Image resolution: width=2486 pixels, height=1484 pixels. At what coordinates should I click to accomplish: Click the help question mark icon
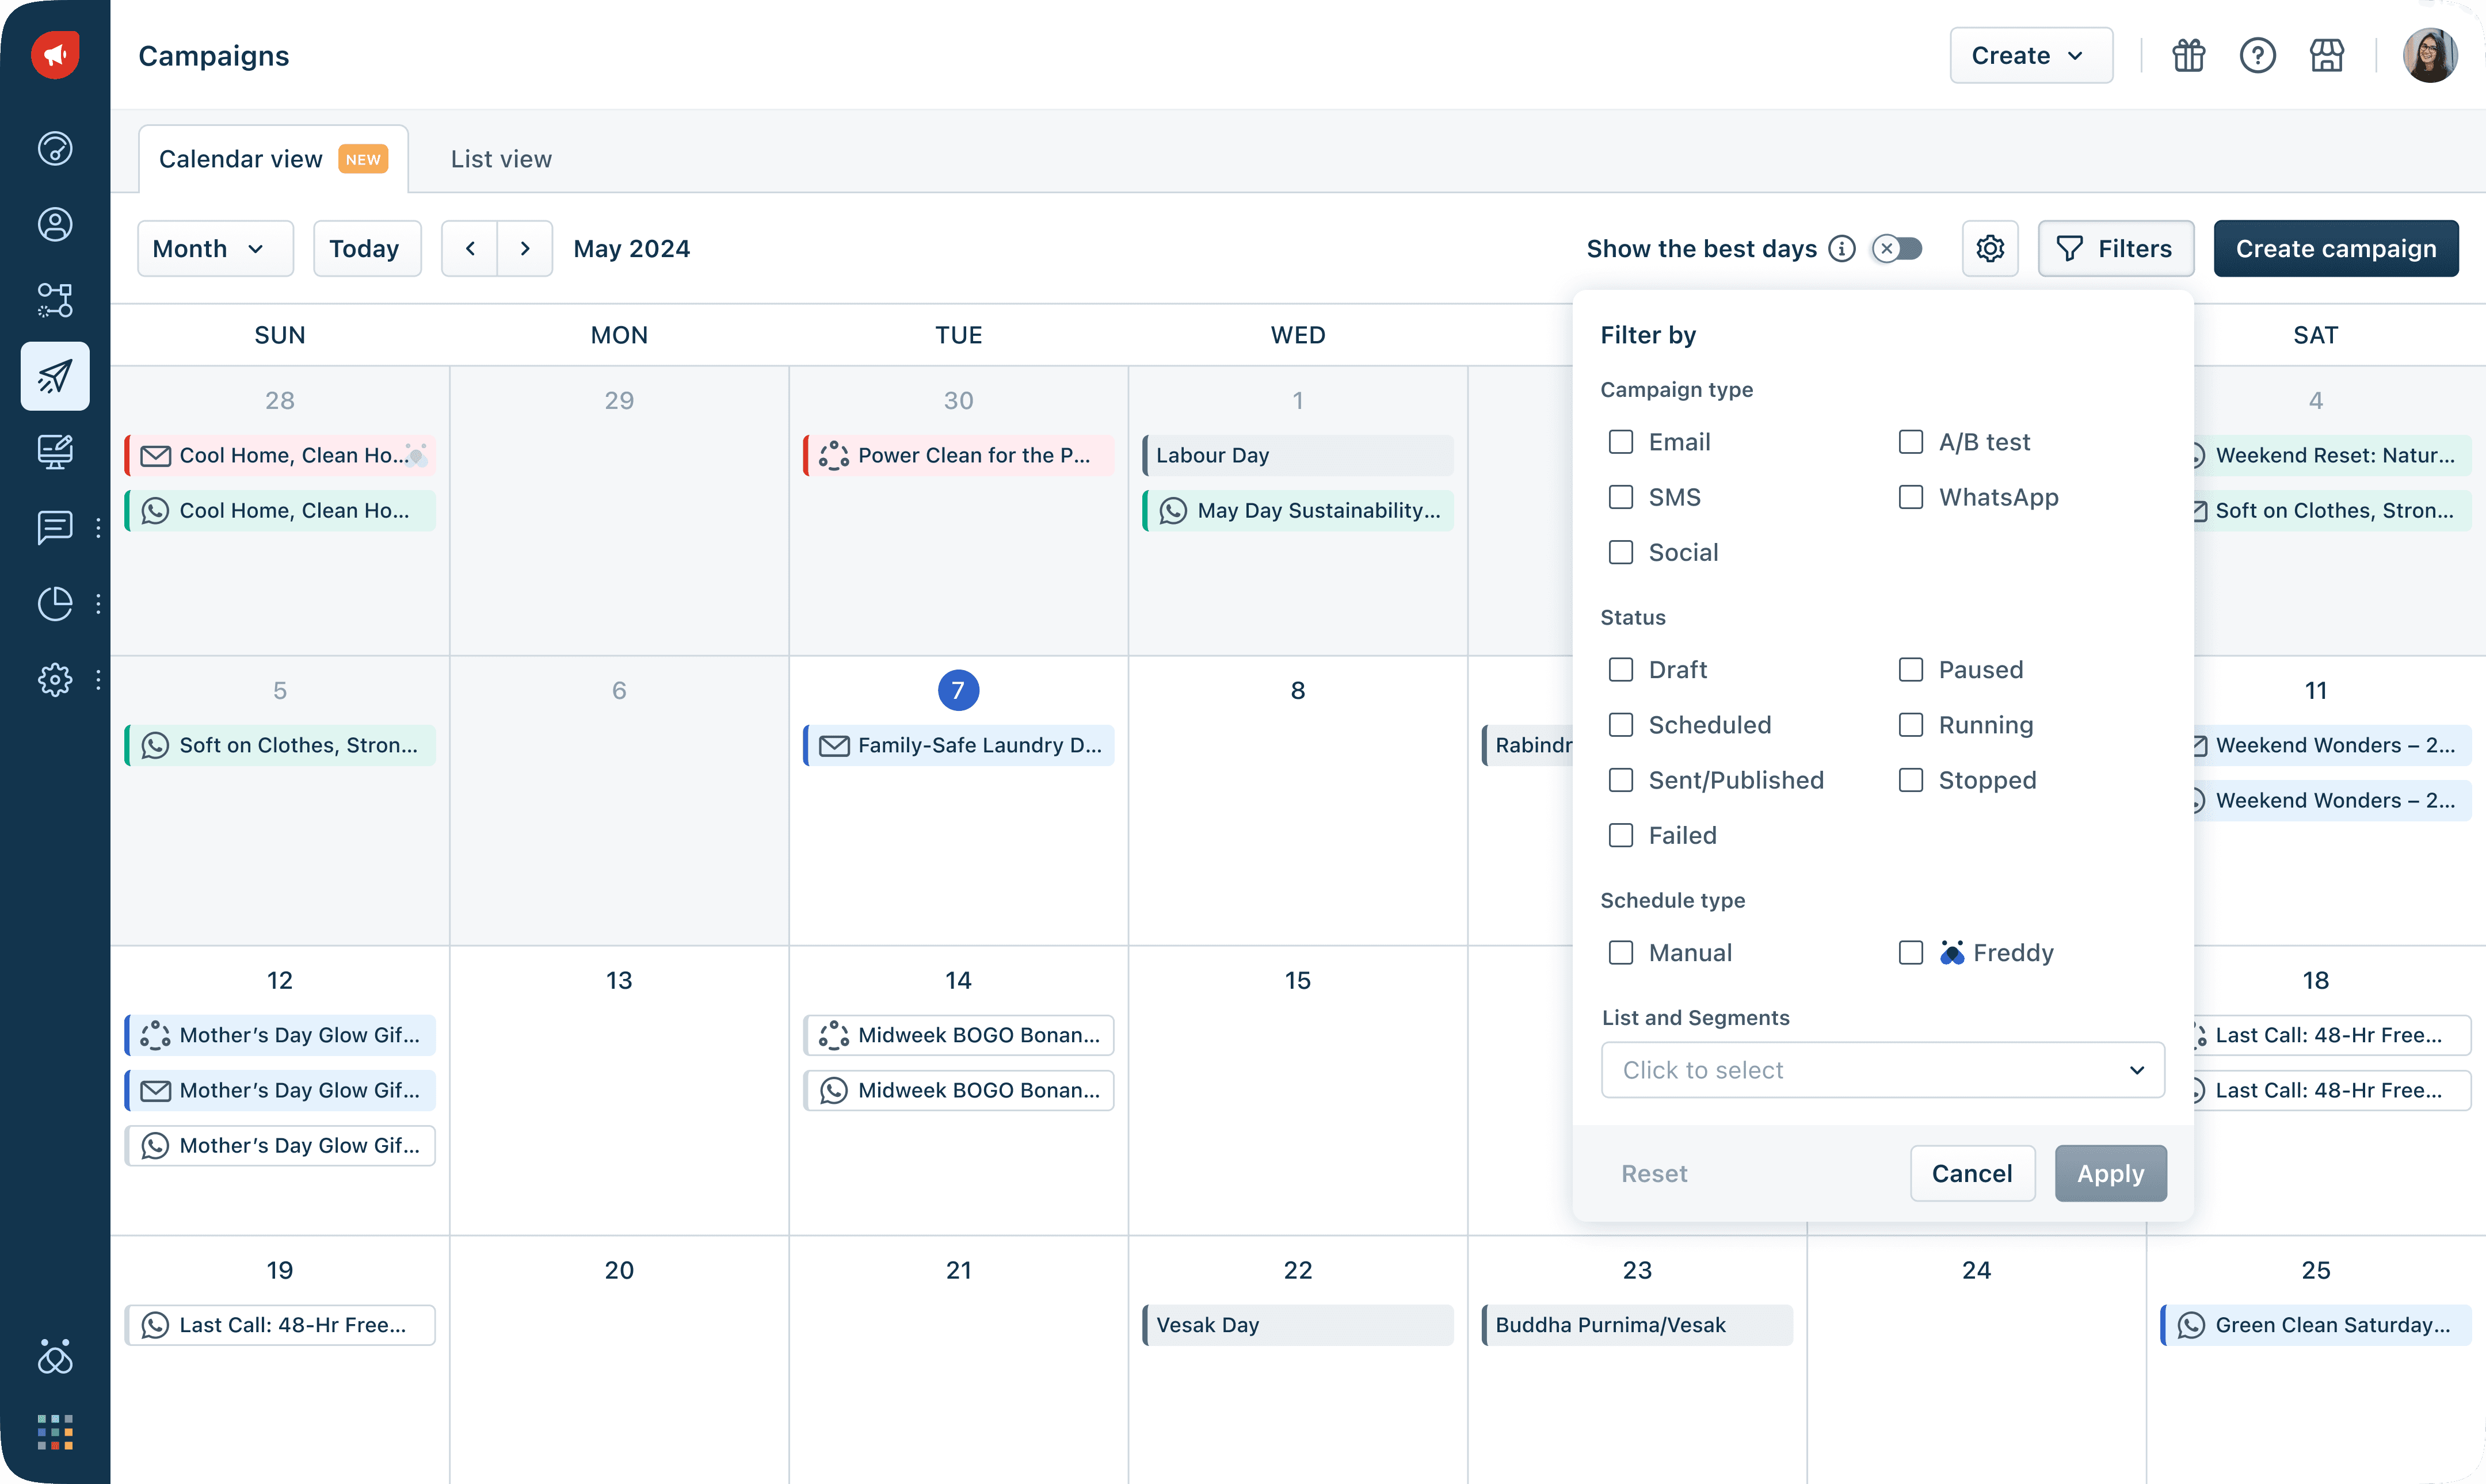2257,56
